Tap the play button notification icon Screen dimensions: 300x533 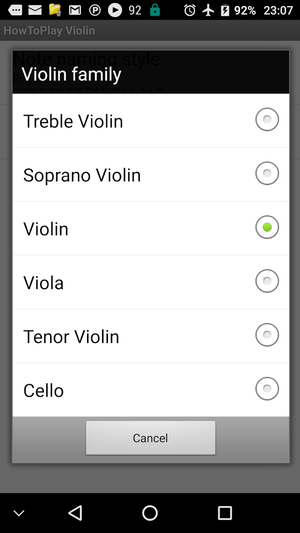pos(115,10)
